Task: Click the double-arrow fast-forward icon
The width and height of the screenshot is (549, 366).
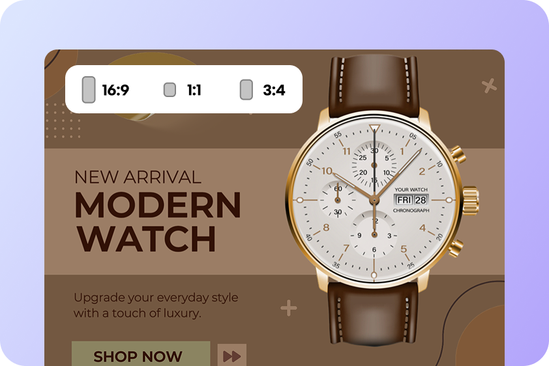Action: (x=231, y=356)
